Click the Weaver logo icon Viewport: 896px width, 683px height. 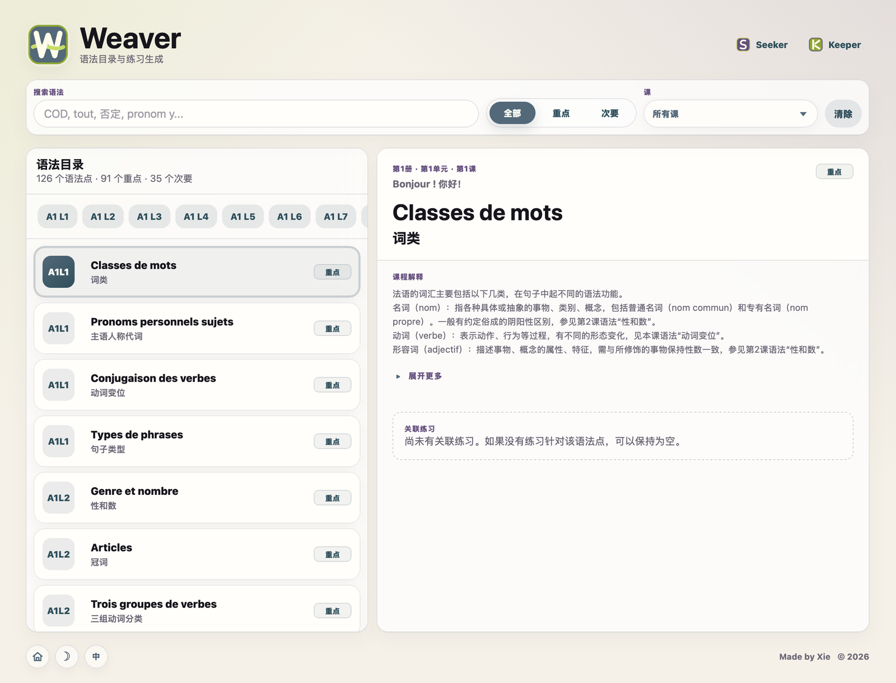tap(48, 45)
